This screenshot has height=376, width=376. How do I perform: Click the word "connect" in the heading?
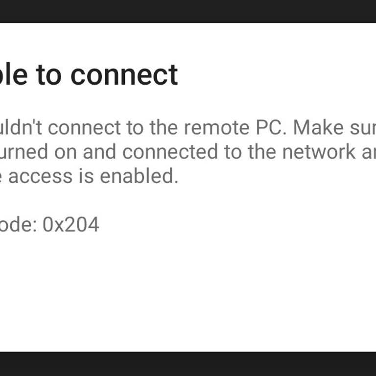(124, 75)
